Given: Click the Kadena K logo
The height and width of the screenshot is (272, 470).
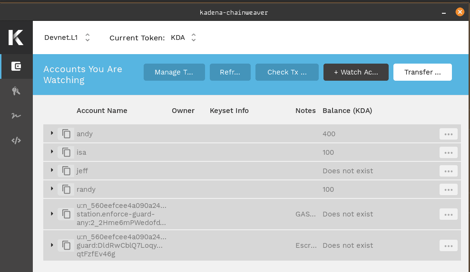Looking at the screenshot, I should [x=16, y=38].
